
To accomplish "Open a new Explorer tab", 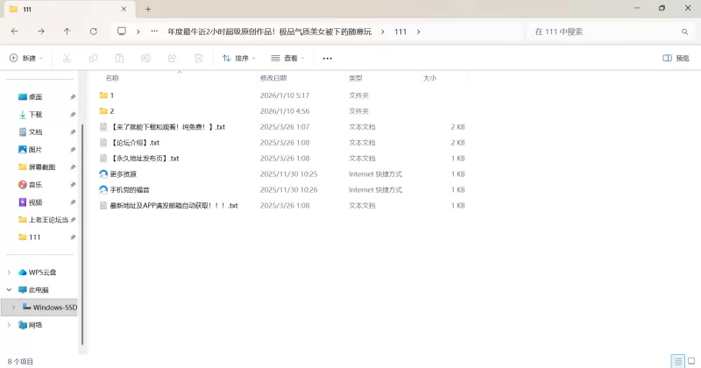I will 148,9.
